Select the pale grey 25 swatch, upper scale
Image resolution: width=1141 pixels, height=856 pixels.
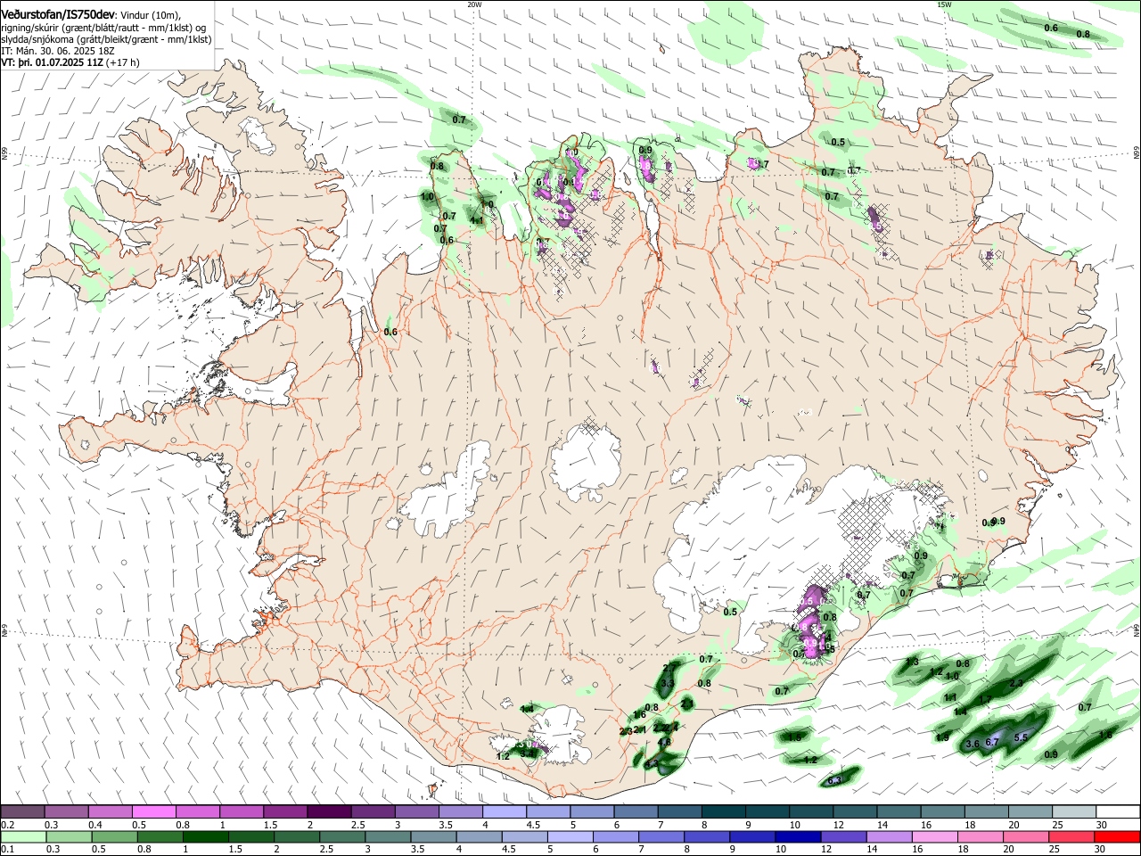pyautogui.click(x=1075, y=811)
